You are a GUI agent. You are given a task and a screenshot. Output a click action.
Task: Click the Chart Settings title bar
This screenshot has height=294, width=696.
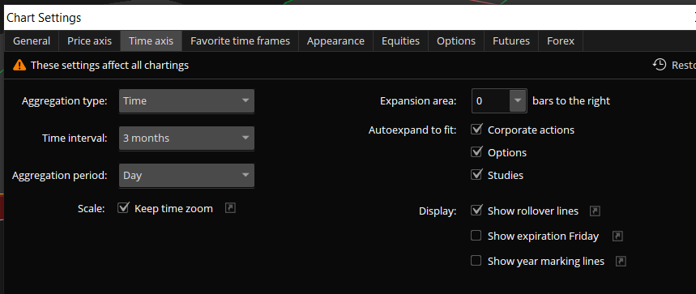tap(350, 18)
